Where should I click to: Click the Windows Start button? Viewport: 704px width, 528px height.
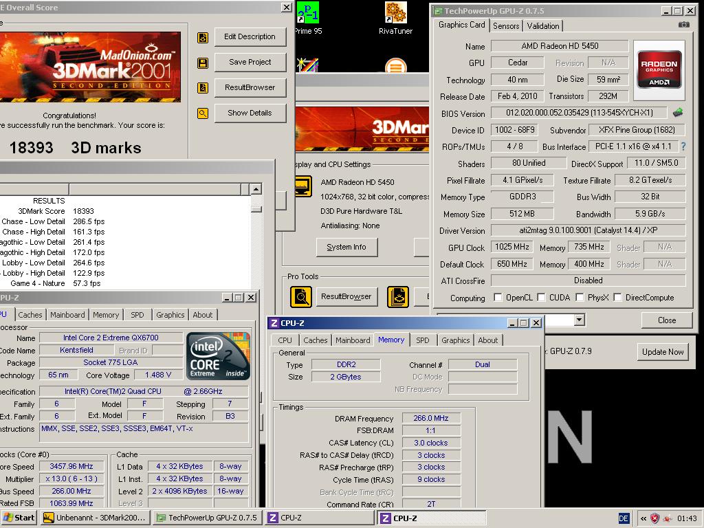tap(19, 518)
